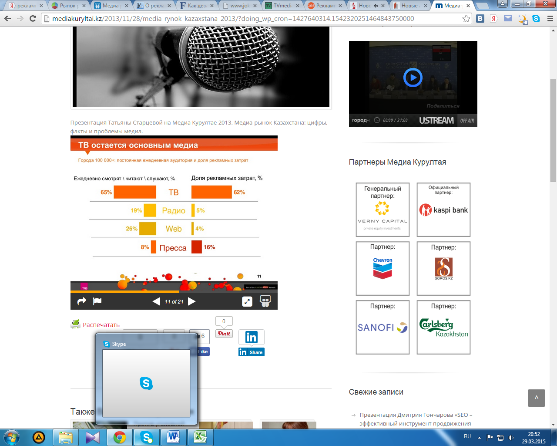The width and height of the screenshot is (557, 446).
Task: Click the Pinterest count bubble showing 0
Action: 224,321
